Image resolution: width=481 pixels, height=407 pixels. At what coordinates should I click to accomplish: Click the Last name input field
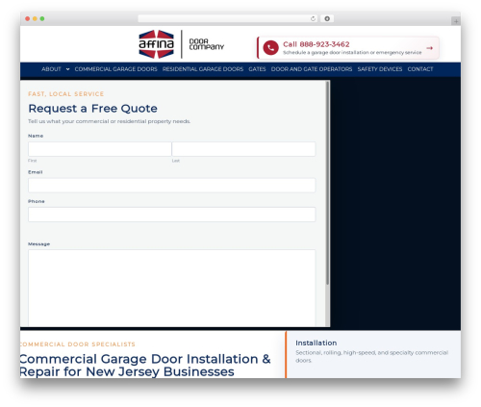tap(243, 149)
